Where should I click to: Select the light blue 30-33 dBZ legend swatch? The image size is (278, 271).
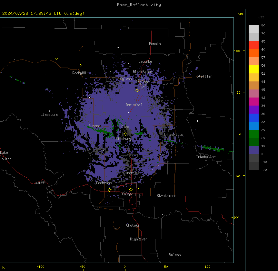253,126
